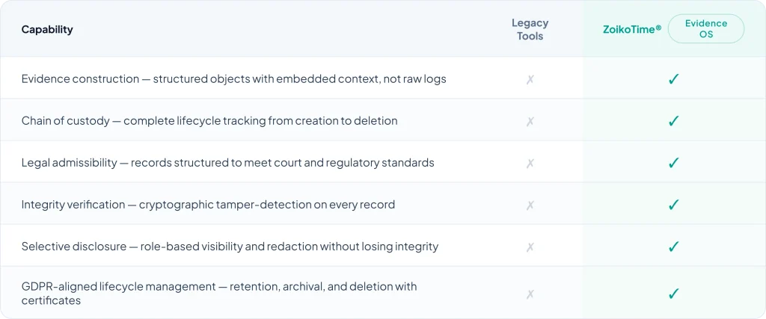The width and height of the screenshot is (766, 319).
Task: Click Legacy Tools X for Legal admissibility
Action: [x=530, y=162]
